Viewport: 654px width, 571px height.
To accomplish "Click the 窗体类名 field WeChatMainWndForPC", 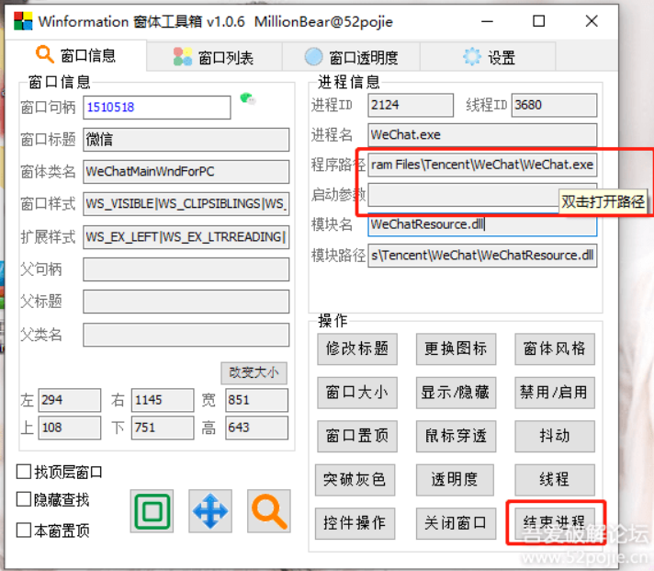I will coord(186,172).
